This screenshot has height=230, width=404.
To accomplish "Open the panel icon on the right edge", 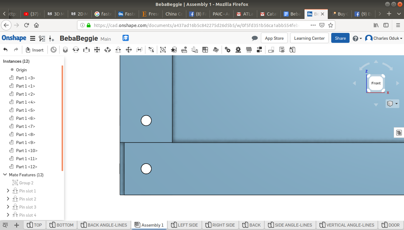I will 399,133.
